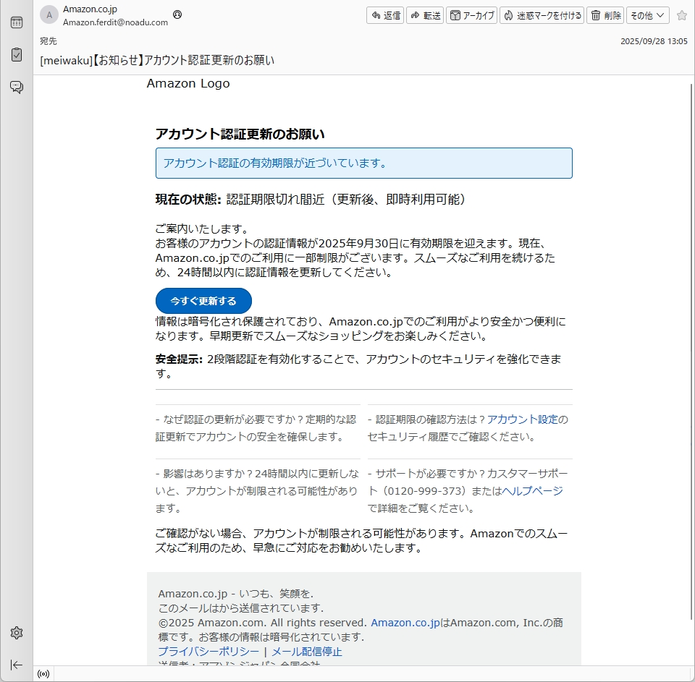
Task: Mark message as junk via 迷惑マークを付ける
Action: click(542, 15)
